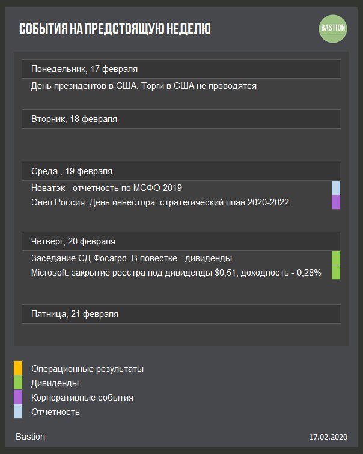Open the Microsoft dividend registry event
Viewport: 363px width, 454px height.
pos(176,273)
